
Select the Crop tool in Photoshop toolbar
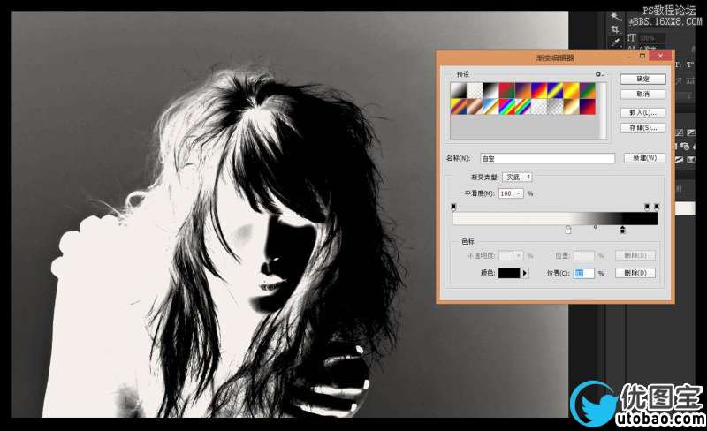click(x=615, y=29)
